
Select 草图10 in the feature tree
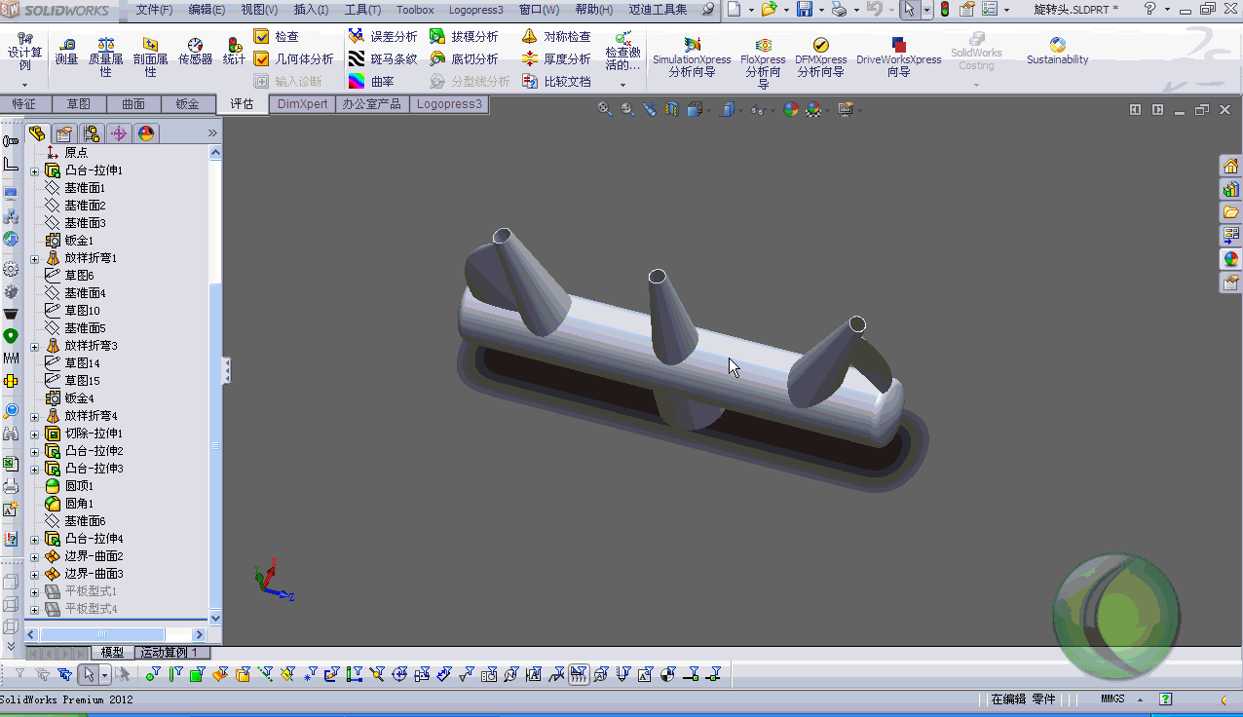point(82,311)
